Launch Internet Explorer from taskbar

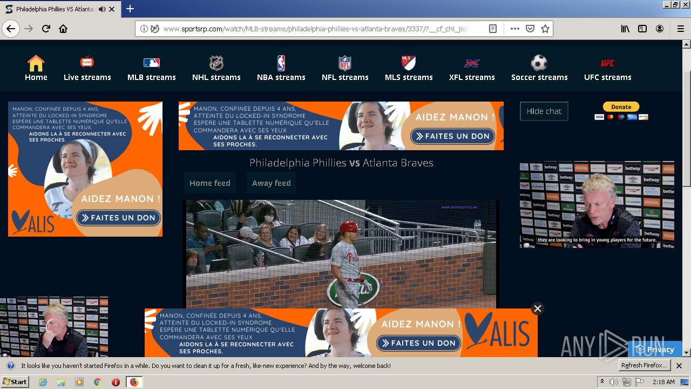[43, 382]
